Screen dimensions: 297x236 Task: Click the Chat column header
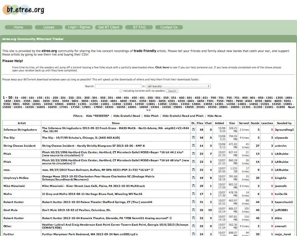[x=208, y=123]
